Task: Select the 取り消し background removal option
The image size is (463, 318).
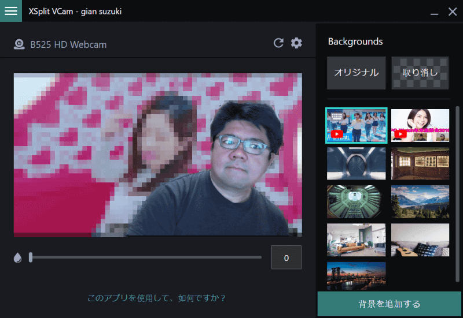Action: pos(420,73)
